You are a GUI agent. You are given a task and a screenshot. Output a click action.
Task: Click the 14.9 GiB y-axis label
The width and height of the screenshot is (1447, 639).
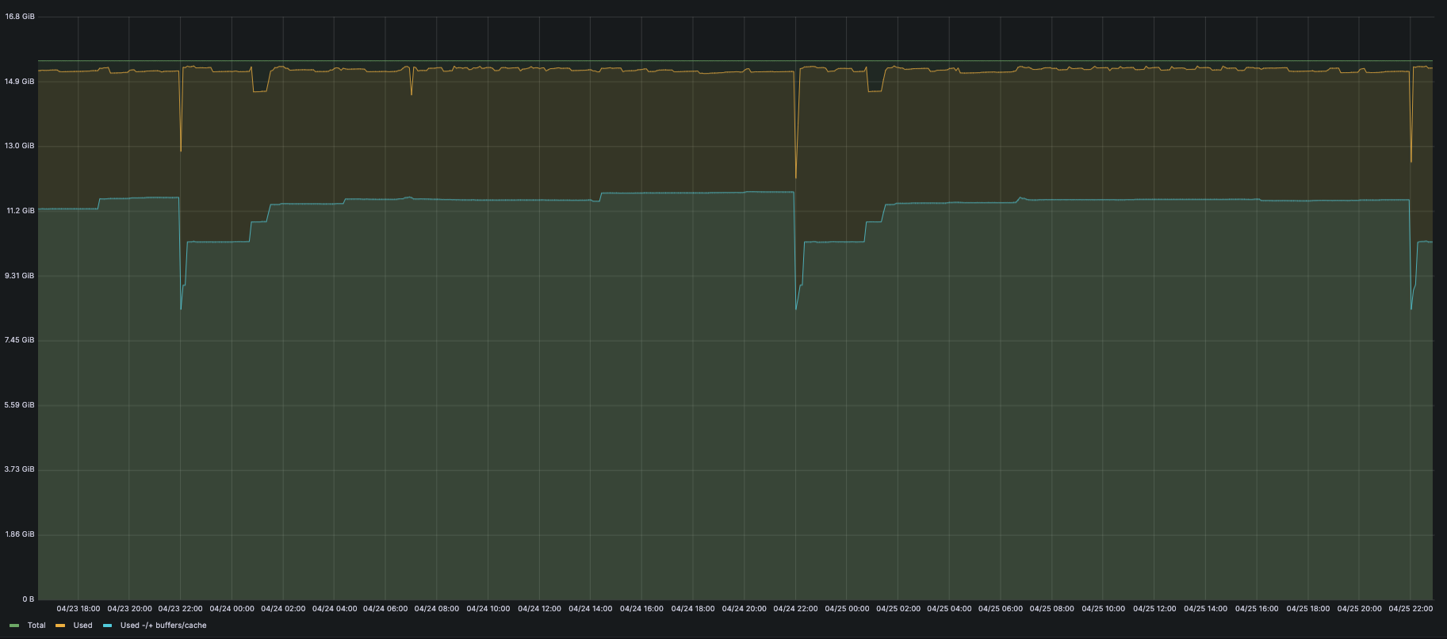click(x=20, y=82)
